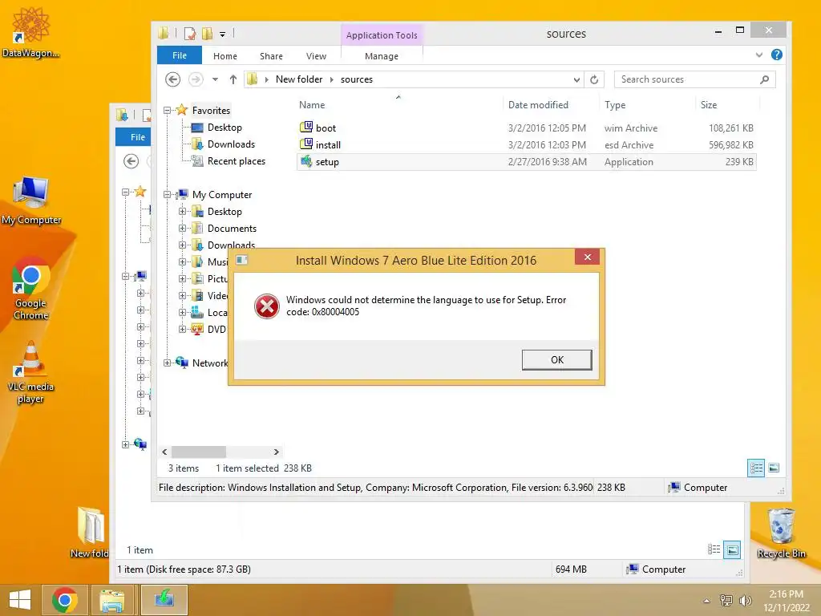Select Downloads under Favorites

point(231,144)
